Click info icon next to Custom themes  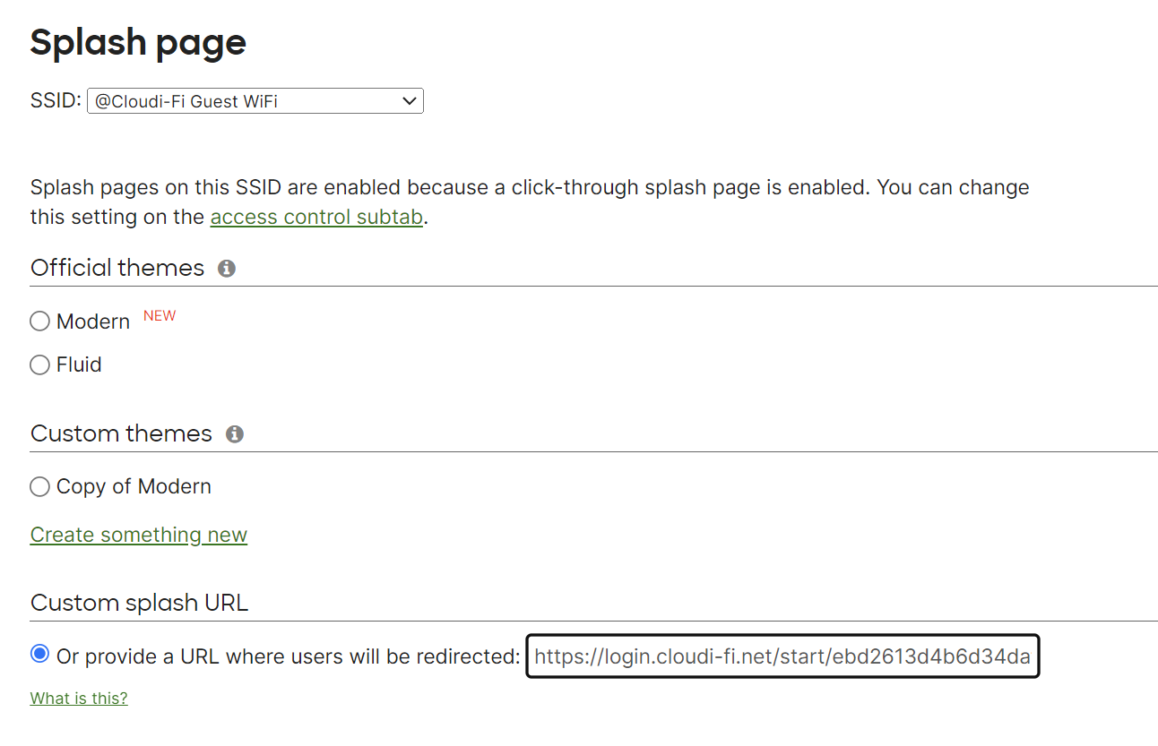coord(235,433)
